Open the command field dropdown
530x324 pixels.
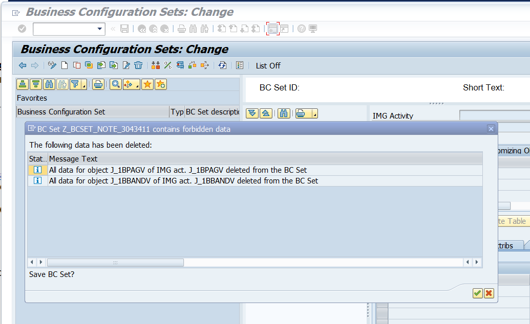[x=100, y=29]
